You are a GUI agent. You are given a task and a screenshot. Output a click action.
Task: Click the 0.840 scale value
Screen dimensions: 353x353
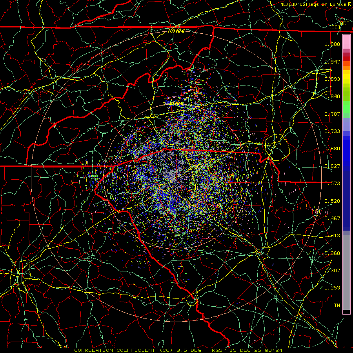(332, 96)
